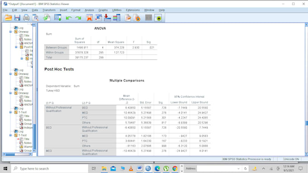Image resolution: width=308 pixels, height=173 pixels.
Task: Save the output with the floppy disk icon
Action: 17,18
